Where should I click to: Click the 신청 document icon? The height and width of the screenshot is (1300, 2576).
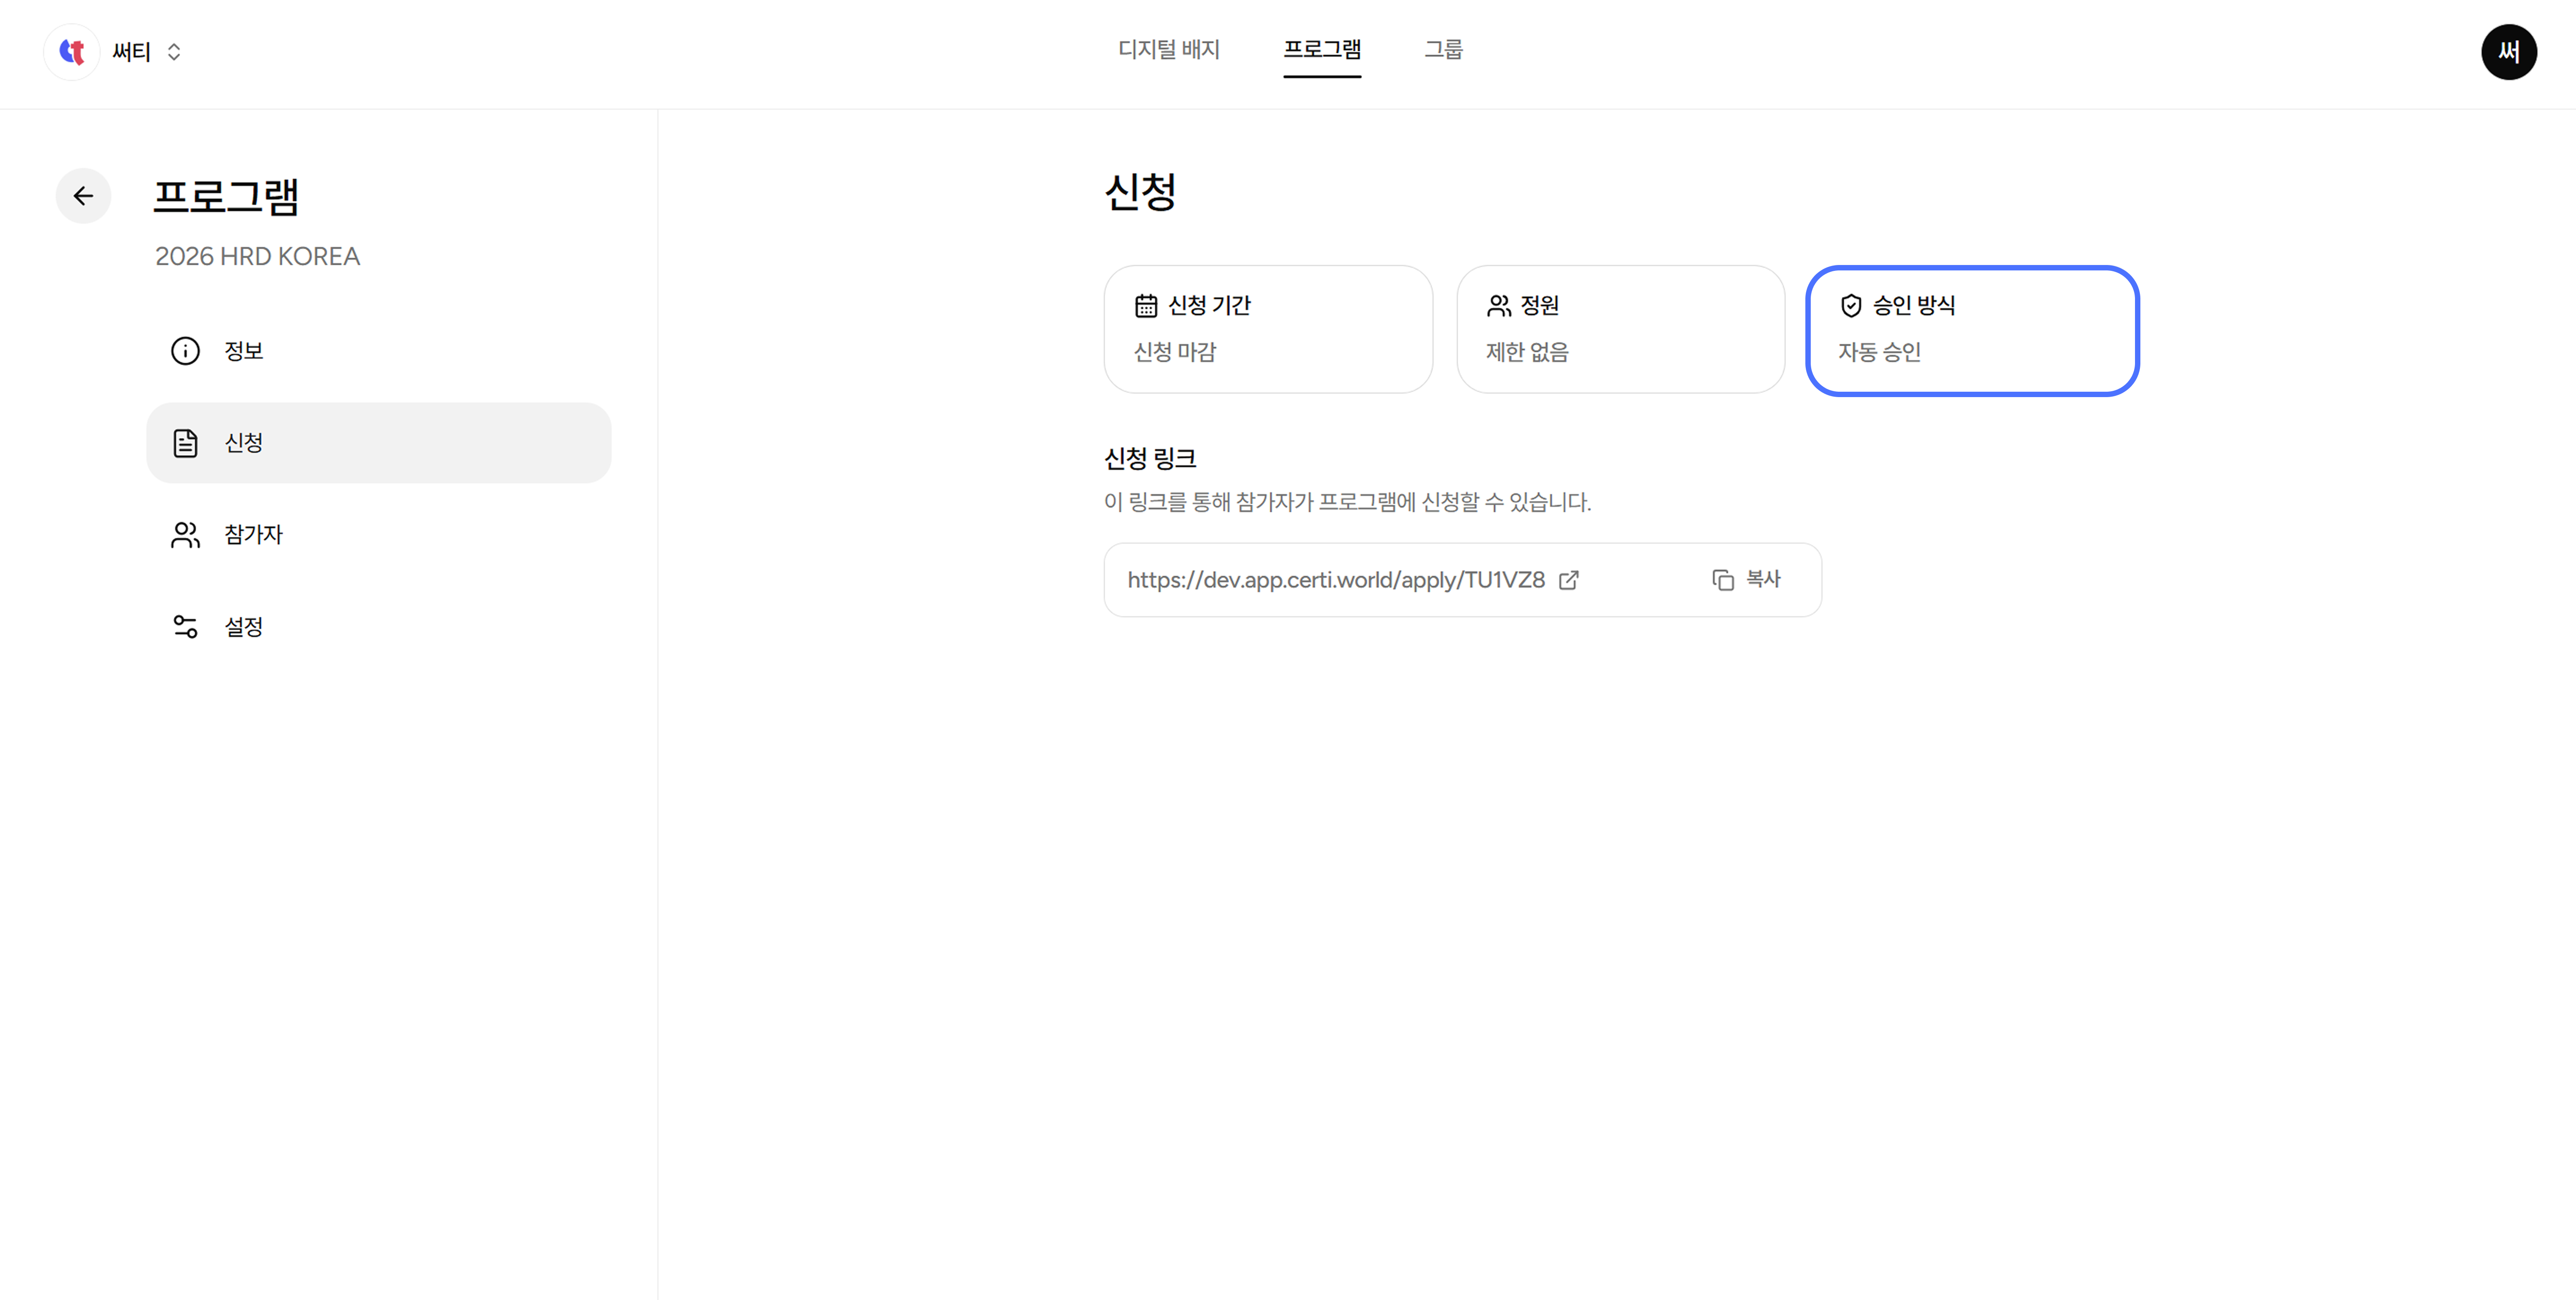click(185, 443)
